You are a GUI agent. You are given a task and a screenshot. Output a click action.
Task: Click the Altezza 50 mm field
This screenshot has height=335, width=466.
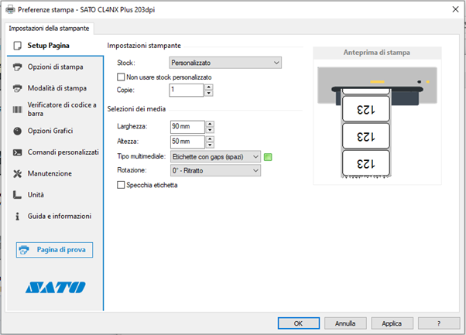(187, 142)
